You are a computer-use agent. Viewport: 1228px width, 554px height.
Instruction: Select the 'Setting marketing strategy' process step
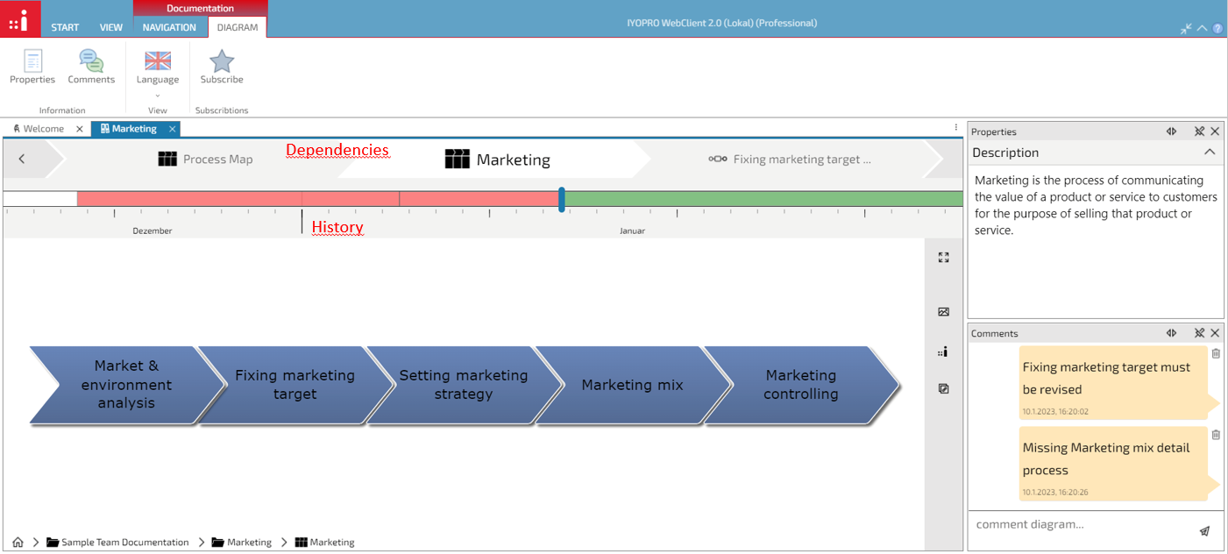[464, 385]
